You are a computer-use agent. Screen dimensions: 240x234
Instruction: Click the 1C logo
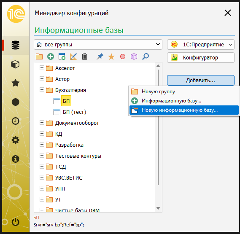pyautogui.click(x=16, y=14)
